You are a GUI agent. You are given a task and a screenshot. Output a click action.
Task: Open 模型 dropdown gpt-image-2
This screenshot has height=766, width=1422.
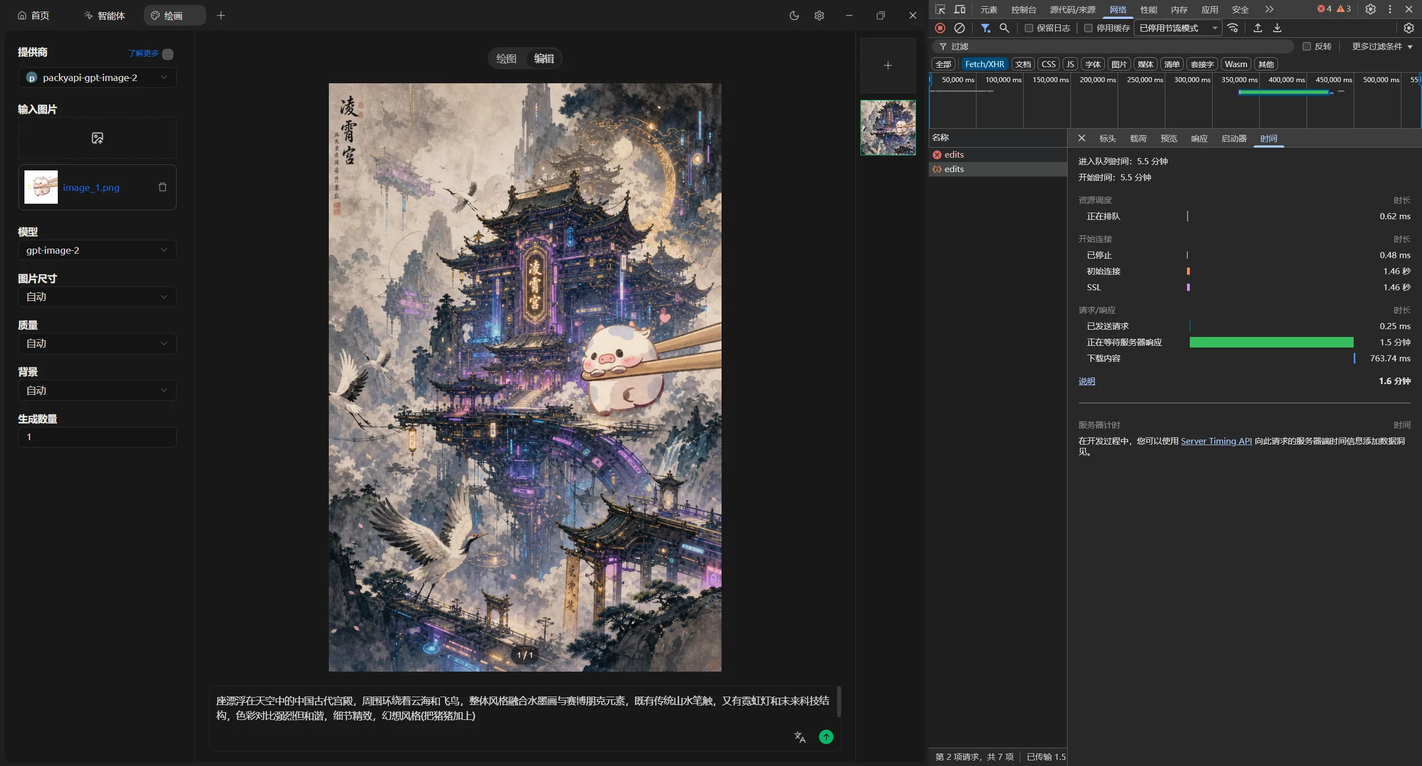pyautogui.click(x=97, y=250)
